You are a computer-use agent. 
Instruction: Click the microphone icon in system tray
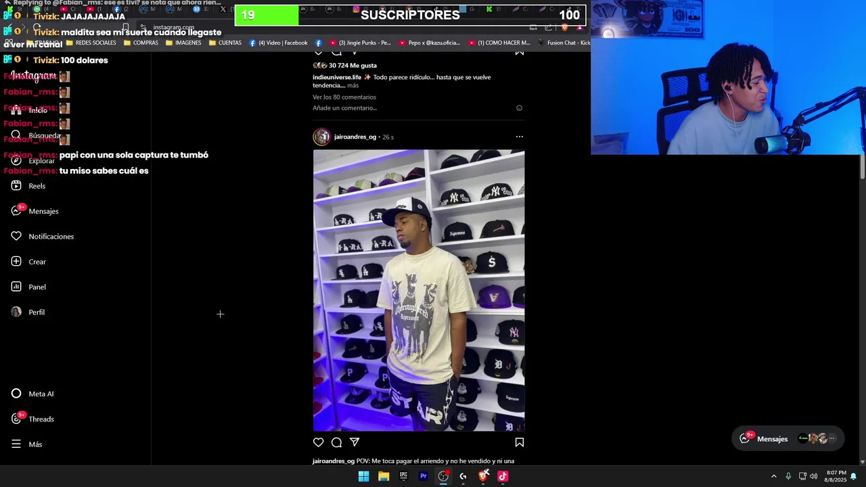(788, 476)
